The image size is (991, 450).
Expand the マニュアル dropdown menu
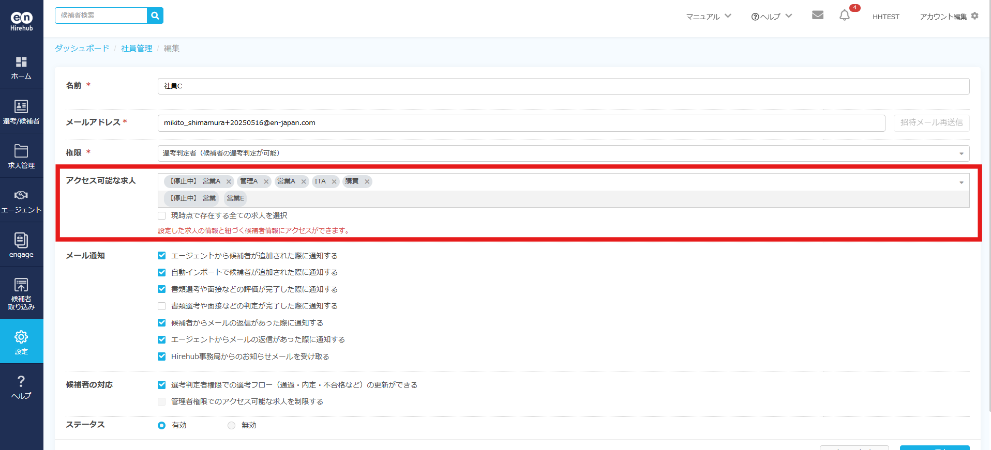pyautogui.click(x=708, y=17)
